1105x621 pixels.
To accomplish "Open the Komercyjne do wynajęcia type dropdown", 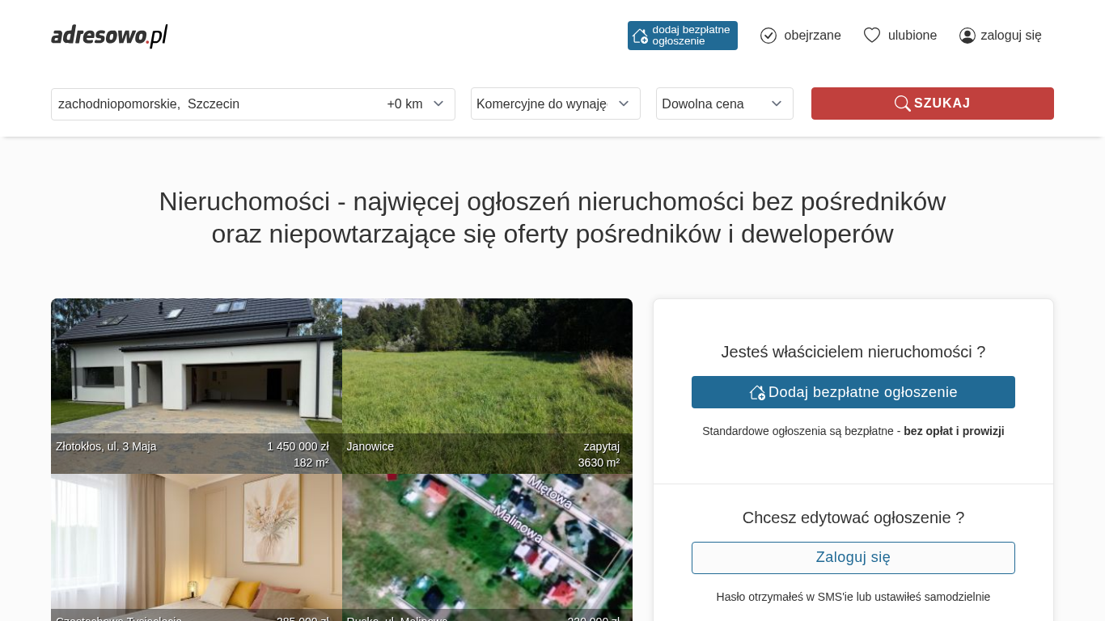I will [x=555, y=104].
